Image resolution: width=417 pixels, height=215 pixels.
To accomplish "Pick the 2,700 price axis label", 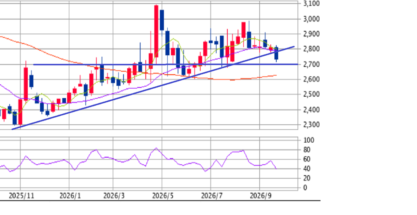I will tap(311, 64).
